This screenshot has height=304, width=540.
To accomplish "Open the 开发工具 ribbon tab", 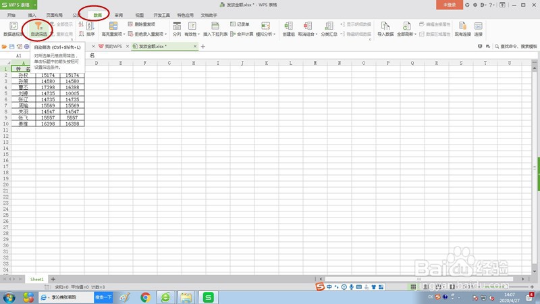I will [161, 15].
